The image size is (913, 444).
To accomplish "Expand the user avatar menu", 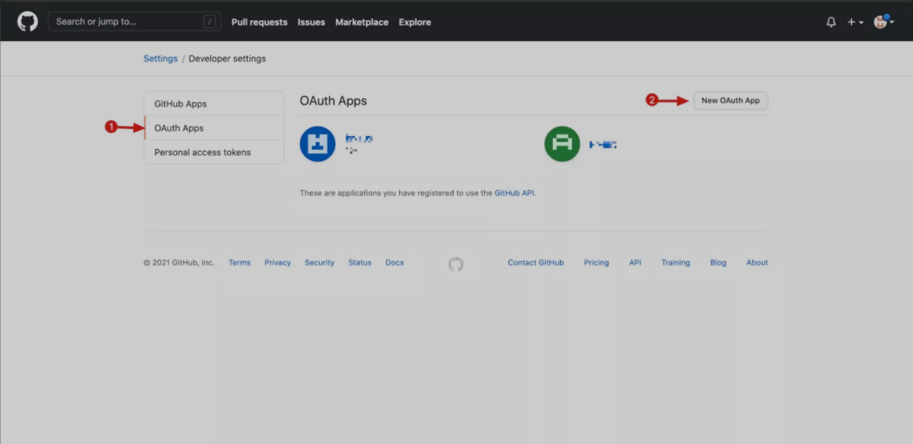I will tap(882, 22).
